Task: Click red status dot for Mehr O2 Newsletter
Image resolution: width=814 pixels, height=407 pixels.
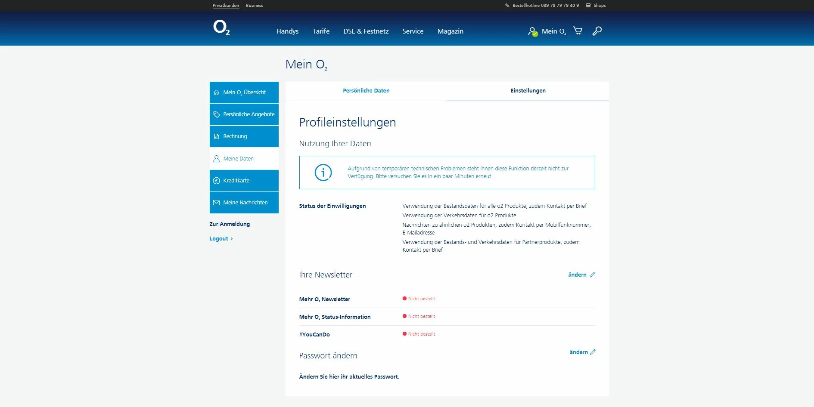Action: click(x=404, y=299)
